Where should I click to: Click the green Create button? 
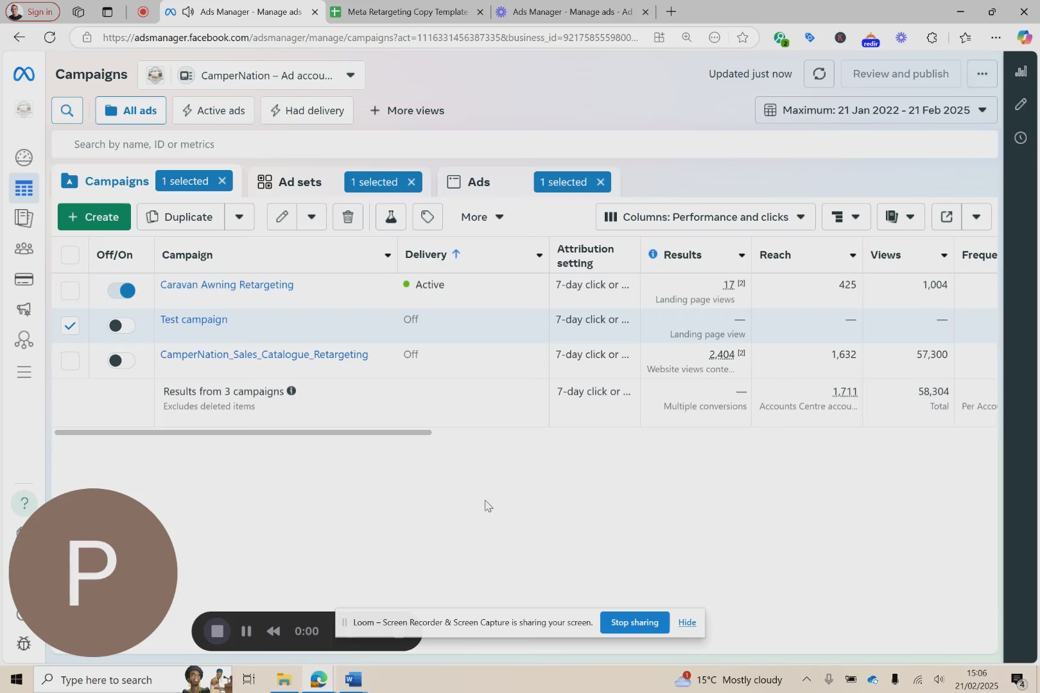[94, 217]
